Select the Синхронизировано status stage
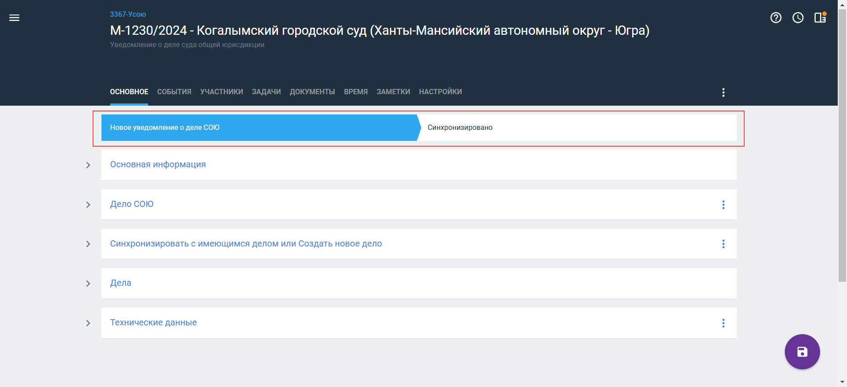This screenshot has width=847, height=387. click(578, 128)
